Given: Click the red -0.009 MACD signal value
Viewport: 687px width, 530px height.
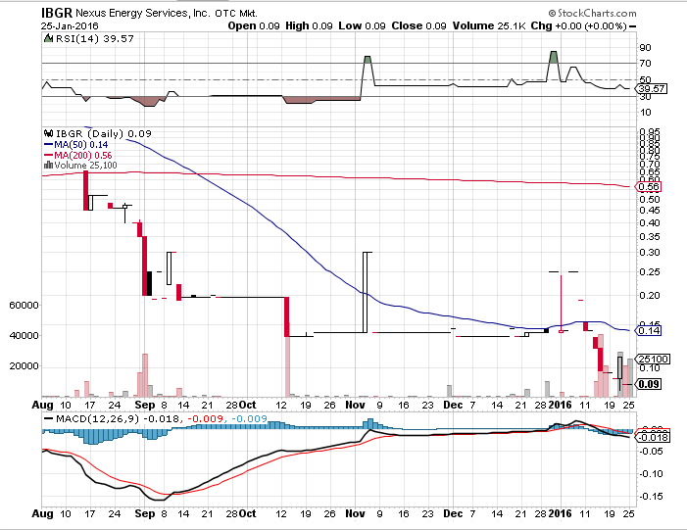Looking at the screenshot, I should pos(205,418).
